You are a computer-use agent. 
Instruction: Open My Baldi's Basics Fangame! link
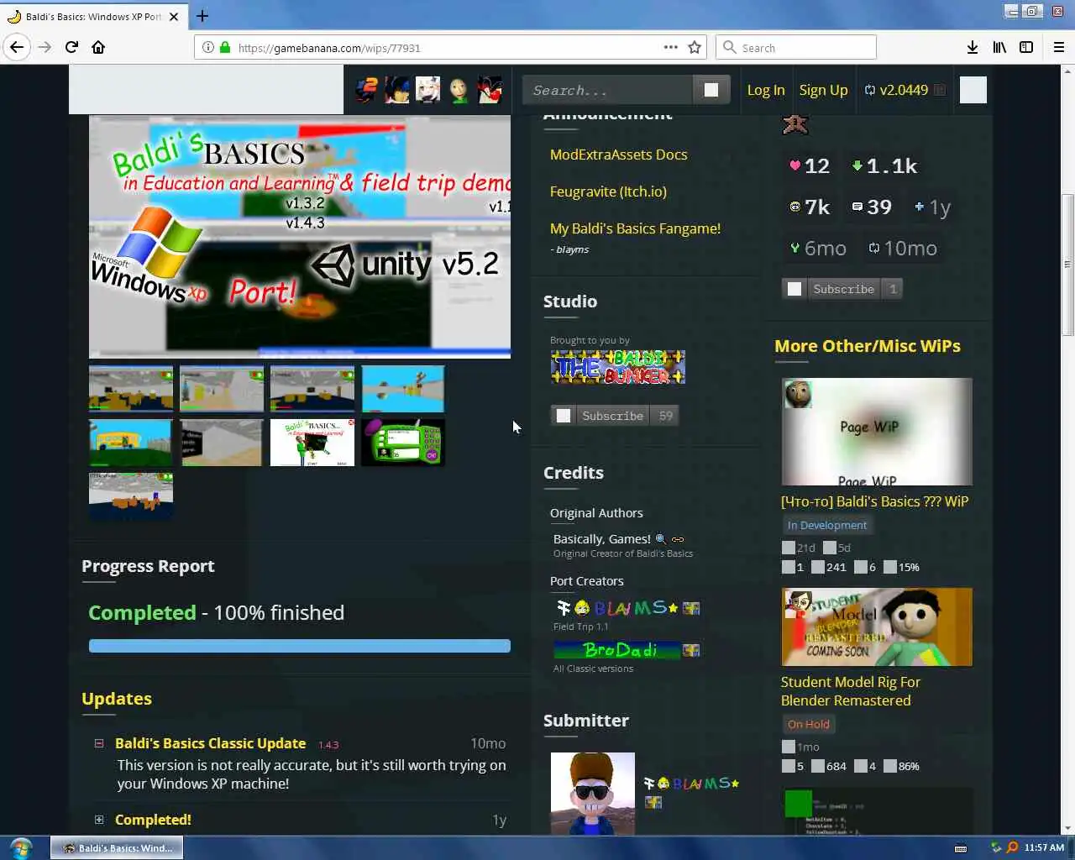point(635,228)
